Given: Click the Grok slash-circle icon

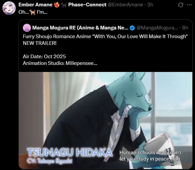Looking at the screenshot, I should [x=181, y=5].
